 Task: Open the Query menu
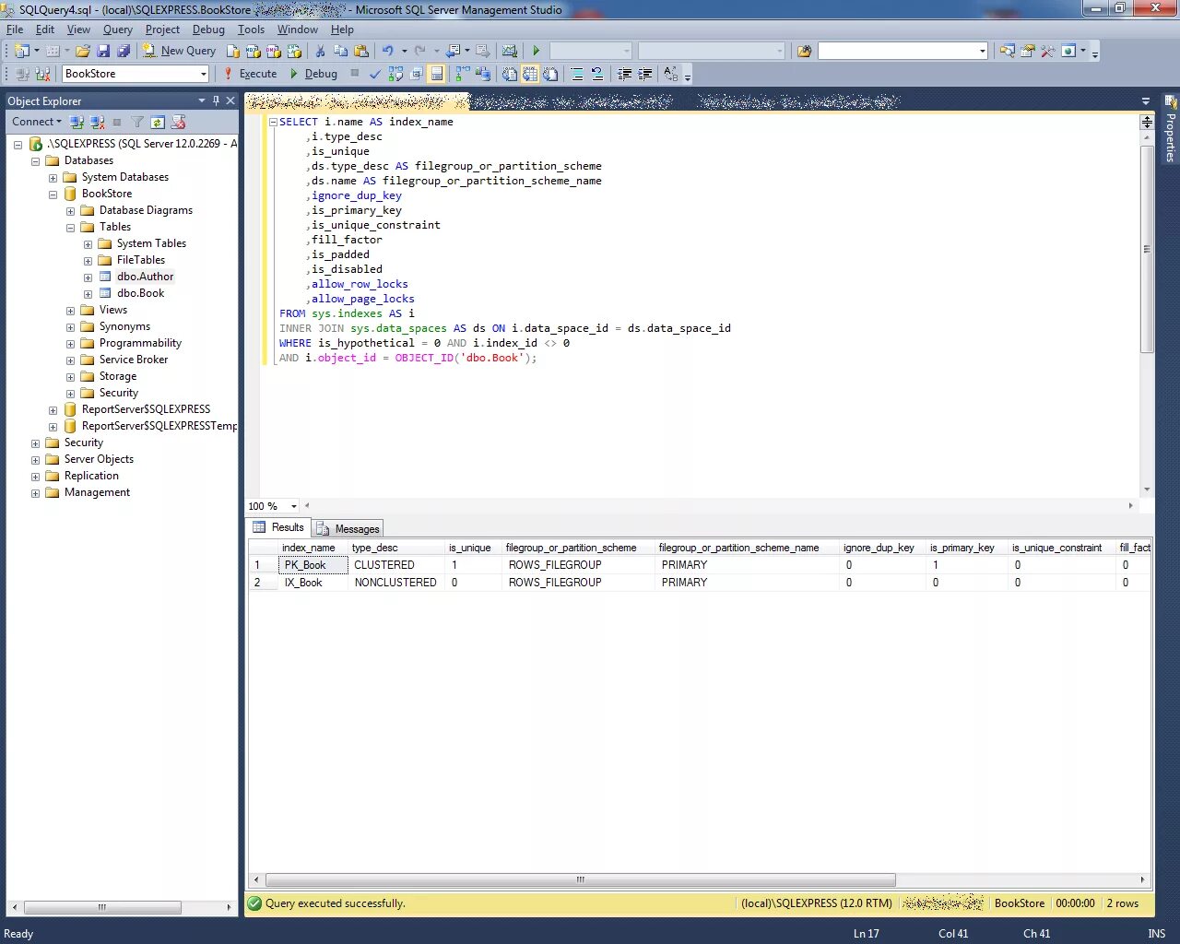coord(117,29)
